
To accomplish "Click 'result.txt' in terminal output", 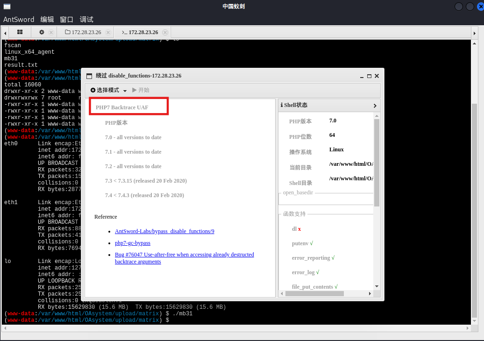I will (21, 65).
